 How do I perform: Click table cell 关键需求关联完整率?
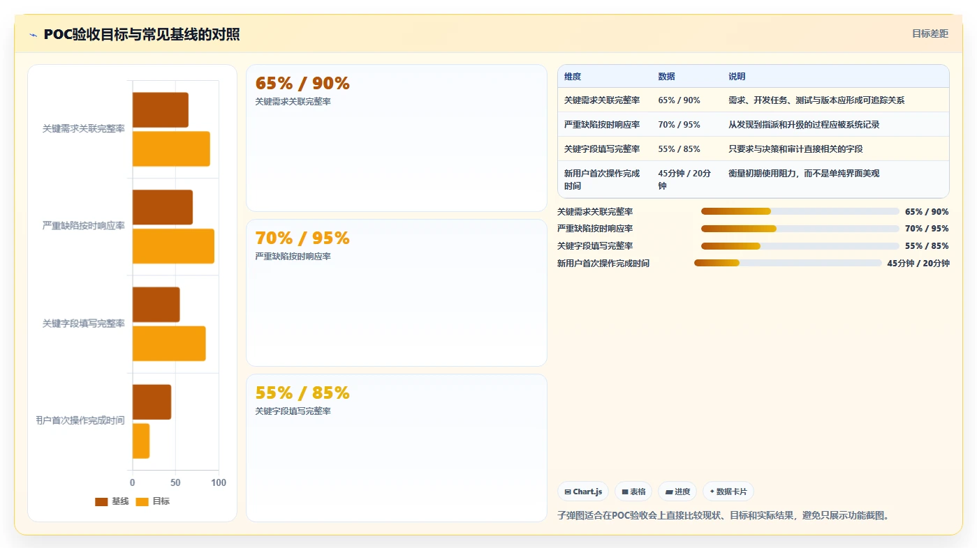click(x=602, y=100)
